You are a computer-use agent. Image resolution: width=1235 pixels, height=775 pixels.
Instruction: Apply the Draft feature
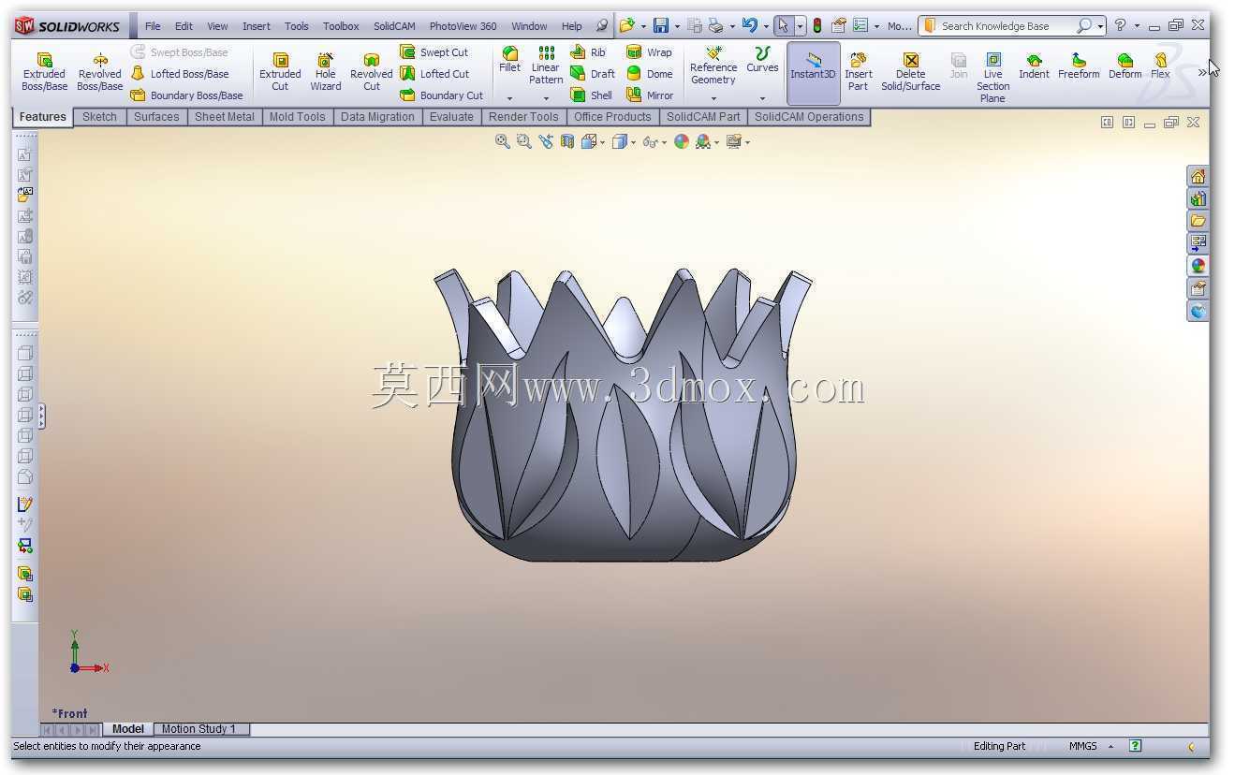coord(593,73)
